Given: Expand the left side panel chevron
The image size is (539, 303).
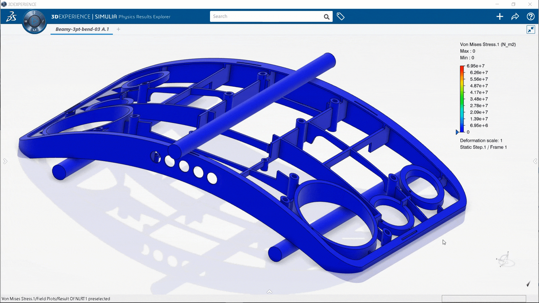Looking at the screenshot, I should click(5, 161).
